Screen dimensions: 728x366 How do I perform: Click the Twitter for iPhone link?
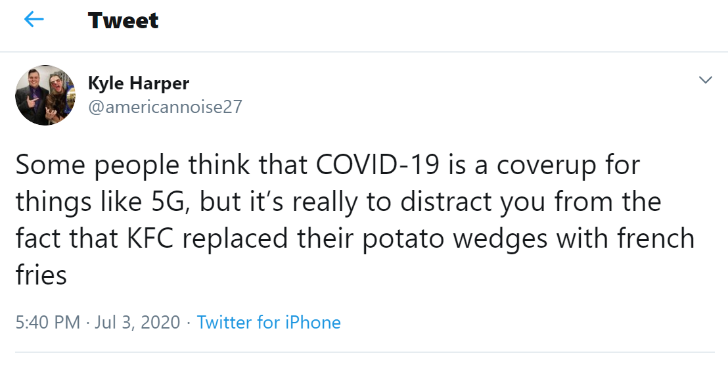pyautogui.click(x=269, y=323)
